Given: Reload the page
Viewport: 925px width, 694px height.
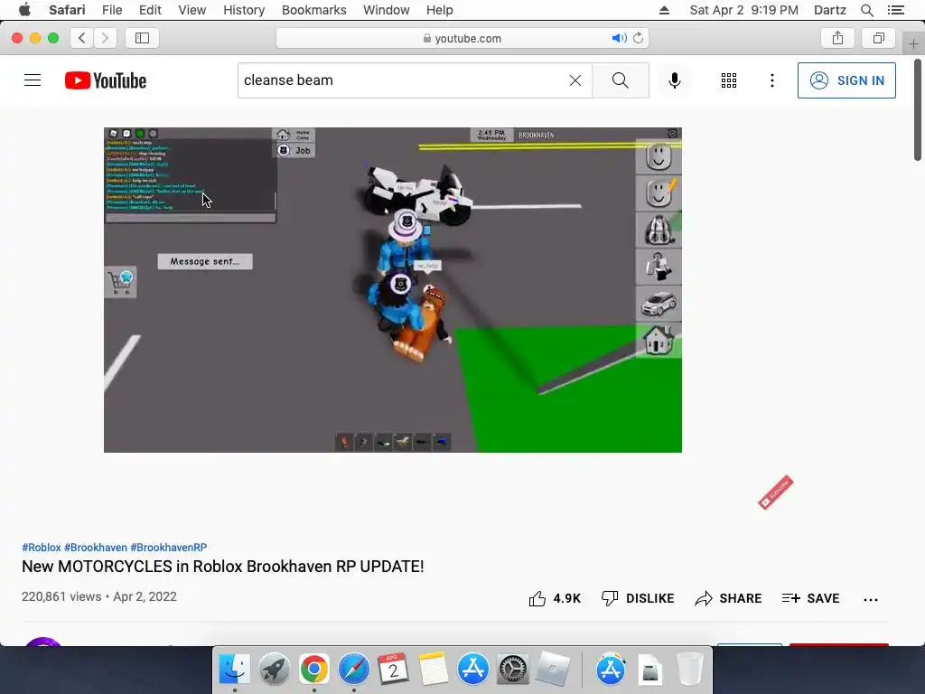Looking at the screenshot, I should [x=638, y=38].
